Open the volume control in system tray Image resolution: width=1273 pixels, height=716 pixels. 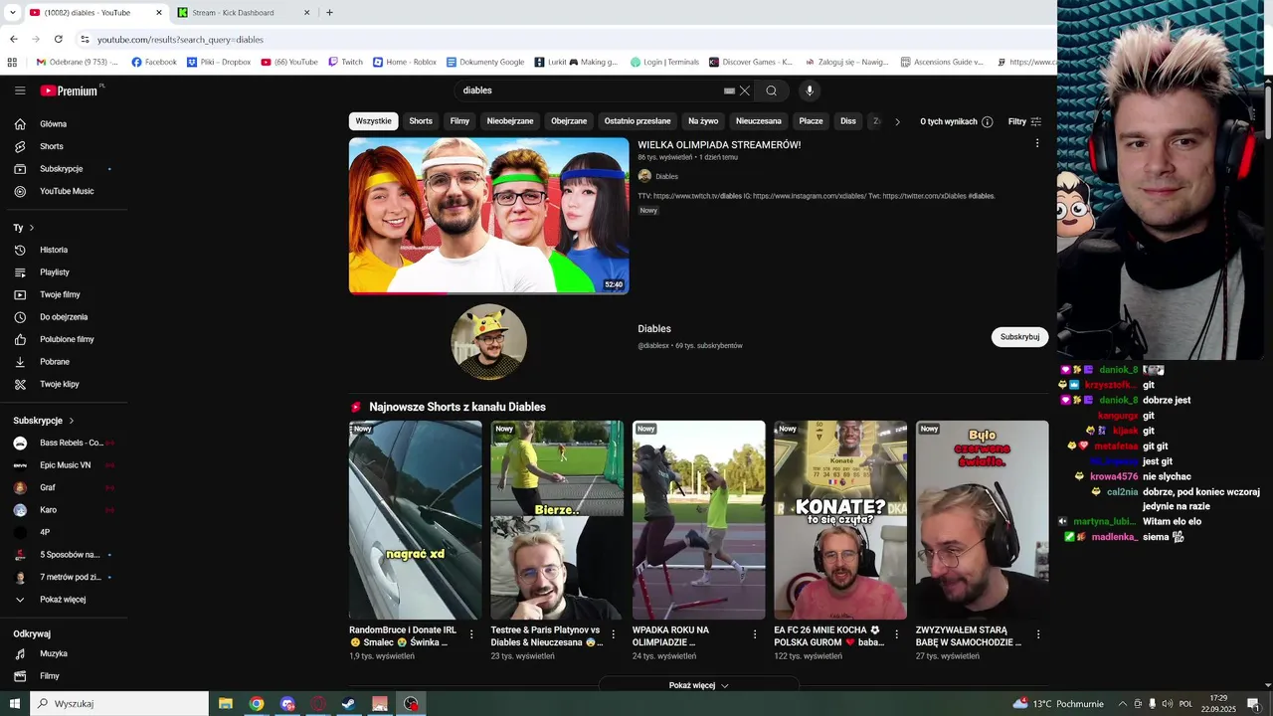1167,704
